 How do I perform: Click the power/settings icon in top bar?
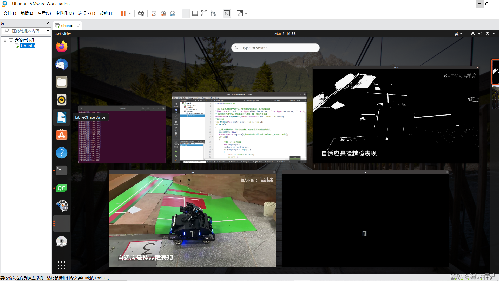pyautogui.click(x=487, y=34)
